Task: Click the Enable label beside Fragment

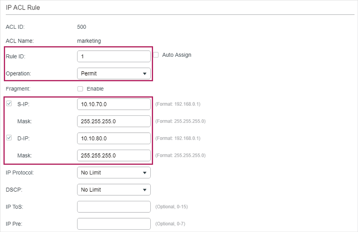Action: (x=95, y=89)
